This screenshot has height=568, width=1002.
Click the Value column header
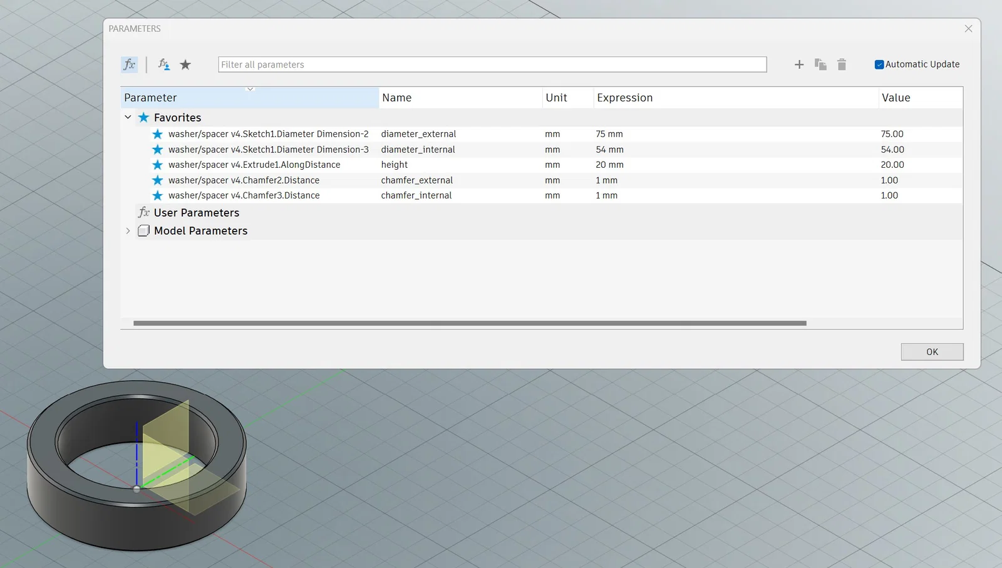click(921, 98)
